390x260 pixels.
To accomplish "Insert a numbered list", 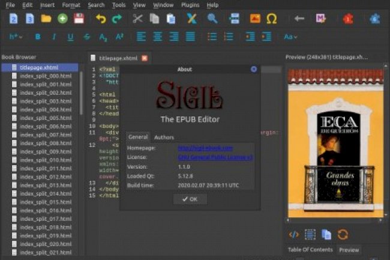I will [x=229, y=37].
